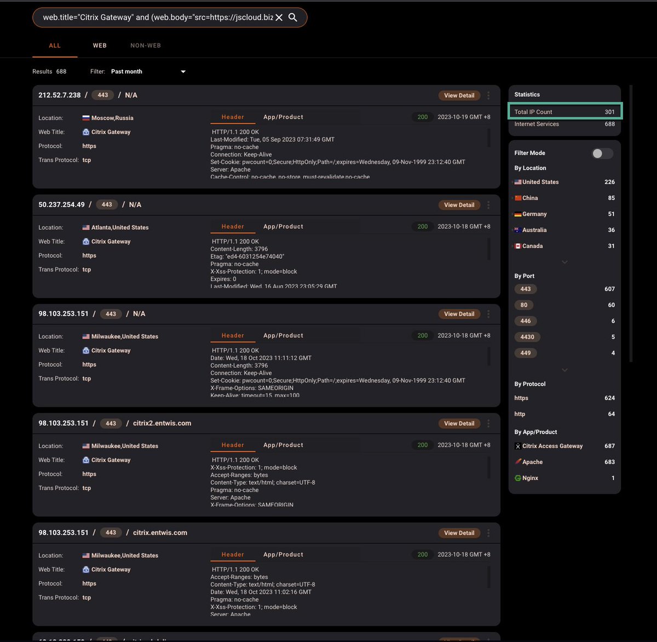
Task: View Detail for 50.237.254.49
Action: 459,205
